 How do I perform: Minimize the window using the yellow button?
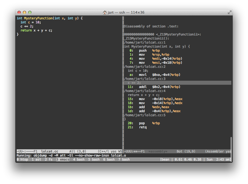coord(24,12)
